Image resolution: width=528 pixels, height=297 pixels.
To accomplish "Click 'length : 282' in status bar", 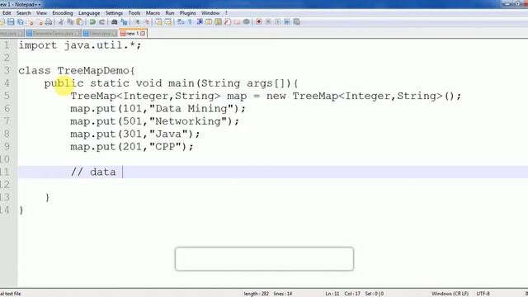I will click(x=257, y=294).
